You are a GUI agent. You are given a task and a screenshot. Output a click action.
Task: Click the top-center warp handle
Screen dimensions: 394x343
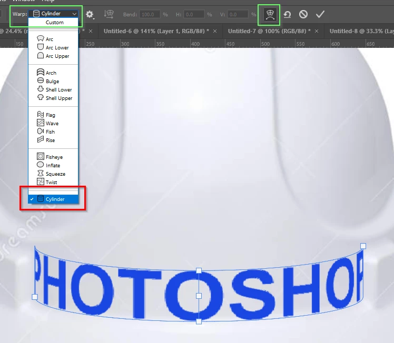[x=199, y=270]
